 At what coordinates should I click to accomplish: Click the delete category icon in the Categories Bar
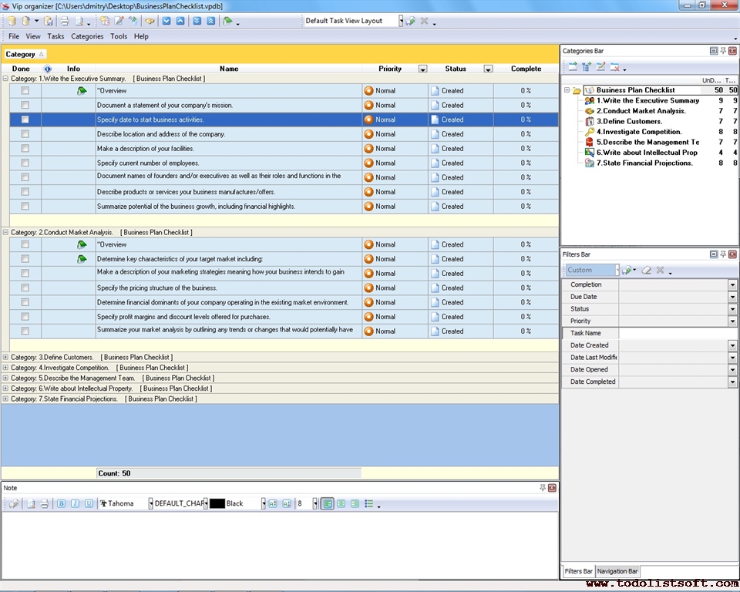click(x=615, y=67)
